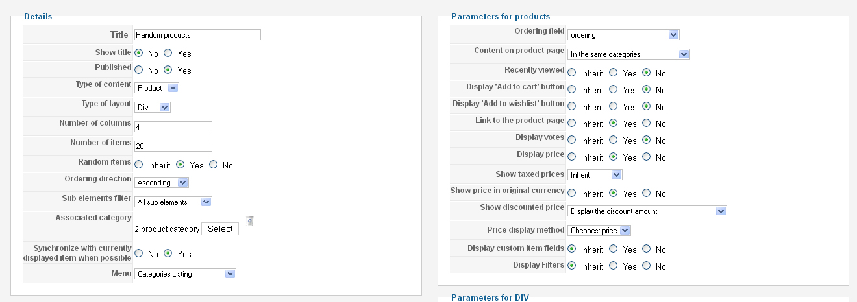This screenshot has width=857, height=302.
Task: Set Recently viewed to Yes
Action: tap(614, 73)
